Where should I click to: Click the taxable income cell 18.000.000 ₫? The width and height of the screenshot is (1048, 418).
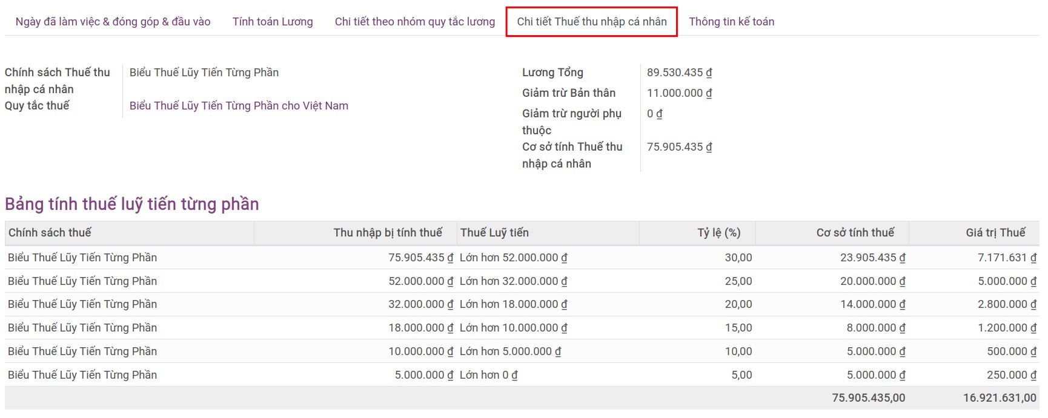[x=421, y=328]
